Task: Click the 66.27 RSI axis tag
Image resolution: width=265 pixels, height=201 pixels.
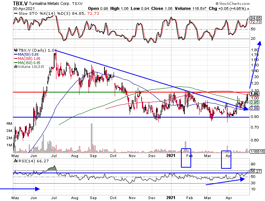Action: pyautogui.click(x=256, y=171)
